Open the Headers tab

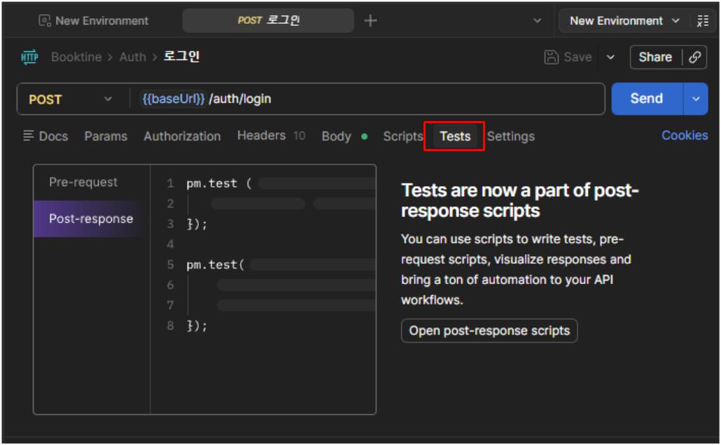click(x=271, y=136)
